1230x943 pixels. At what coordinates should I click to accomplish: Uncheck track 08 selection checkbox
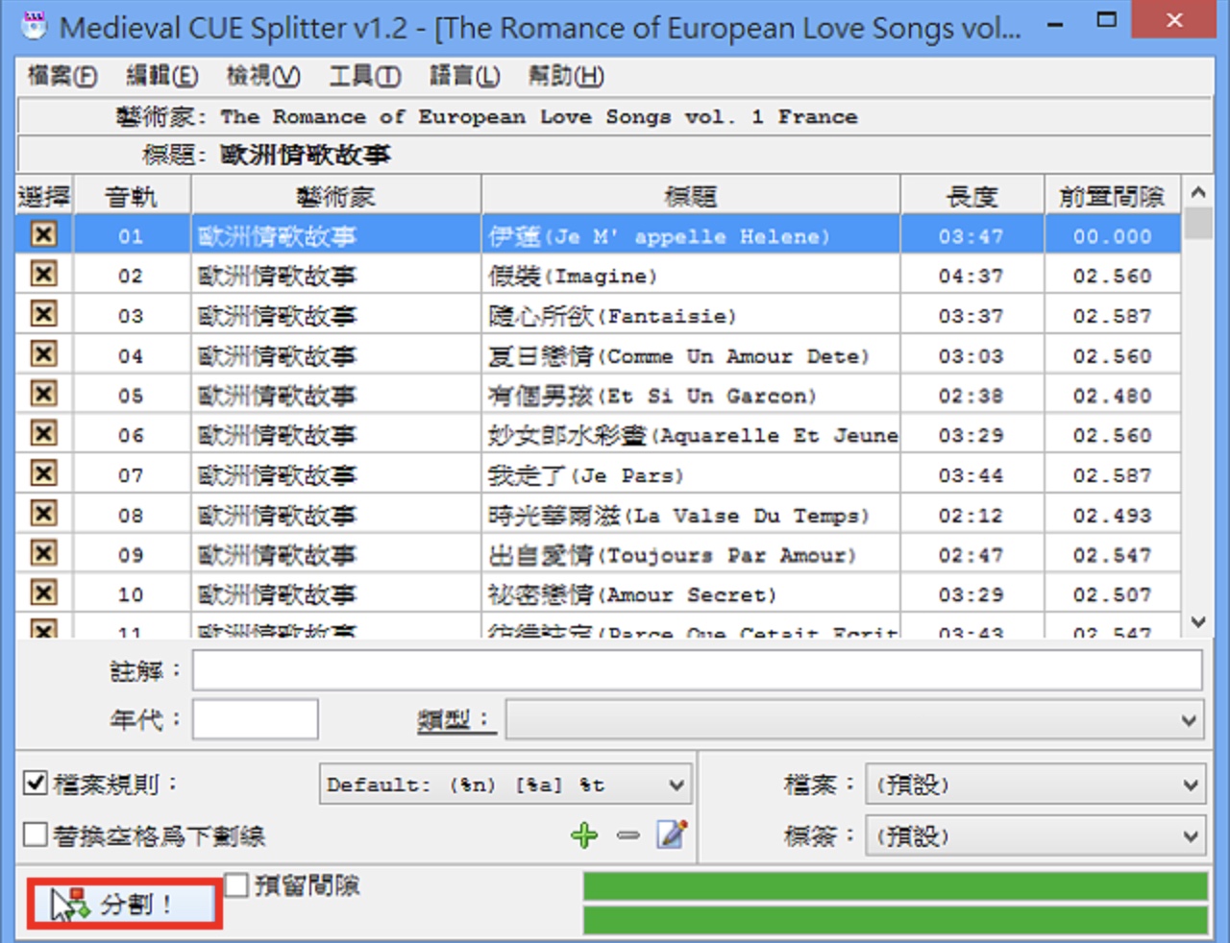click(43, 514)
